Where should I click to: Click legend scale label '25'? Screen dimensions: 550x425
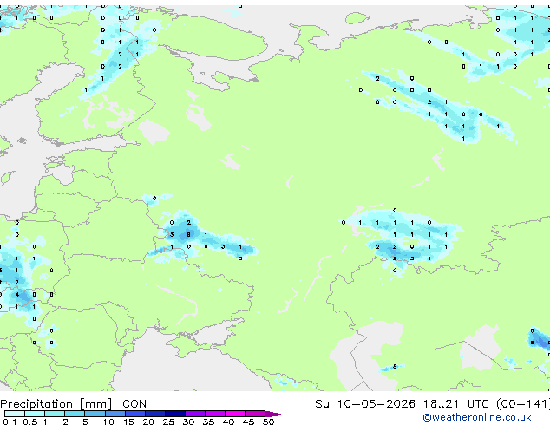point(168,422)
